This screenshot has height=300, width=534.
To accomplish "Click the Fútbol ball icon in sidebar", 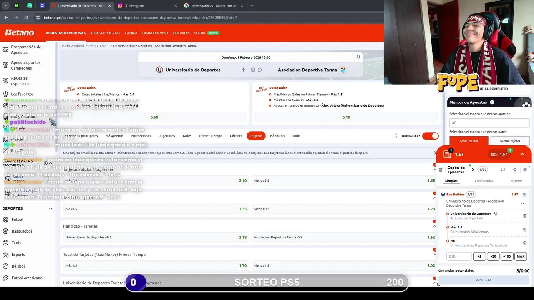I will (x=5, y=219).
